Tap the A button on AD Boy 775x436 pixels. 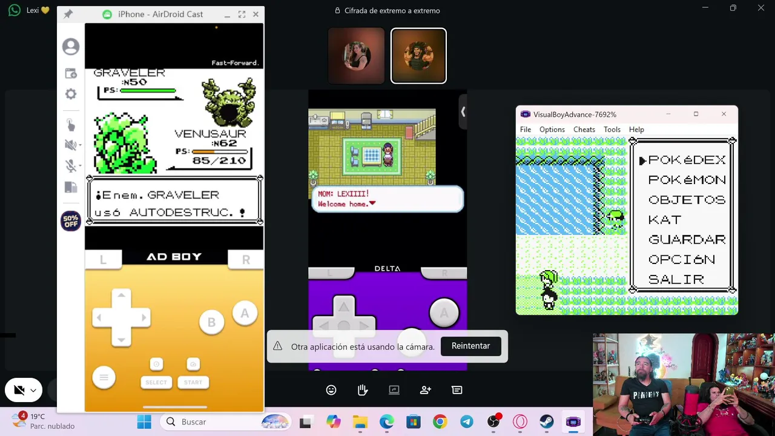click(245, 313)
